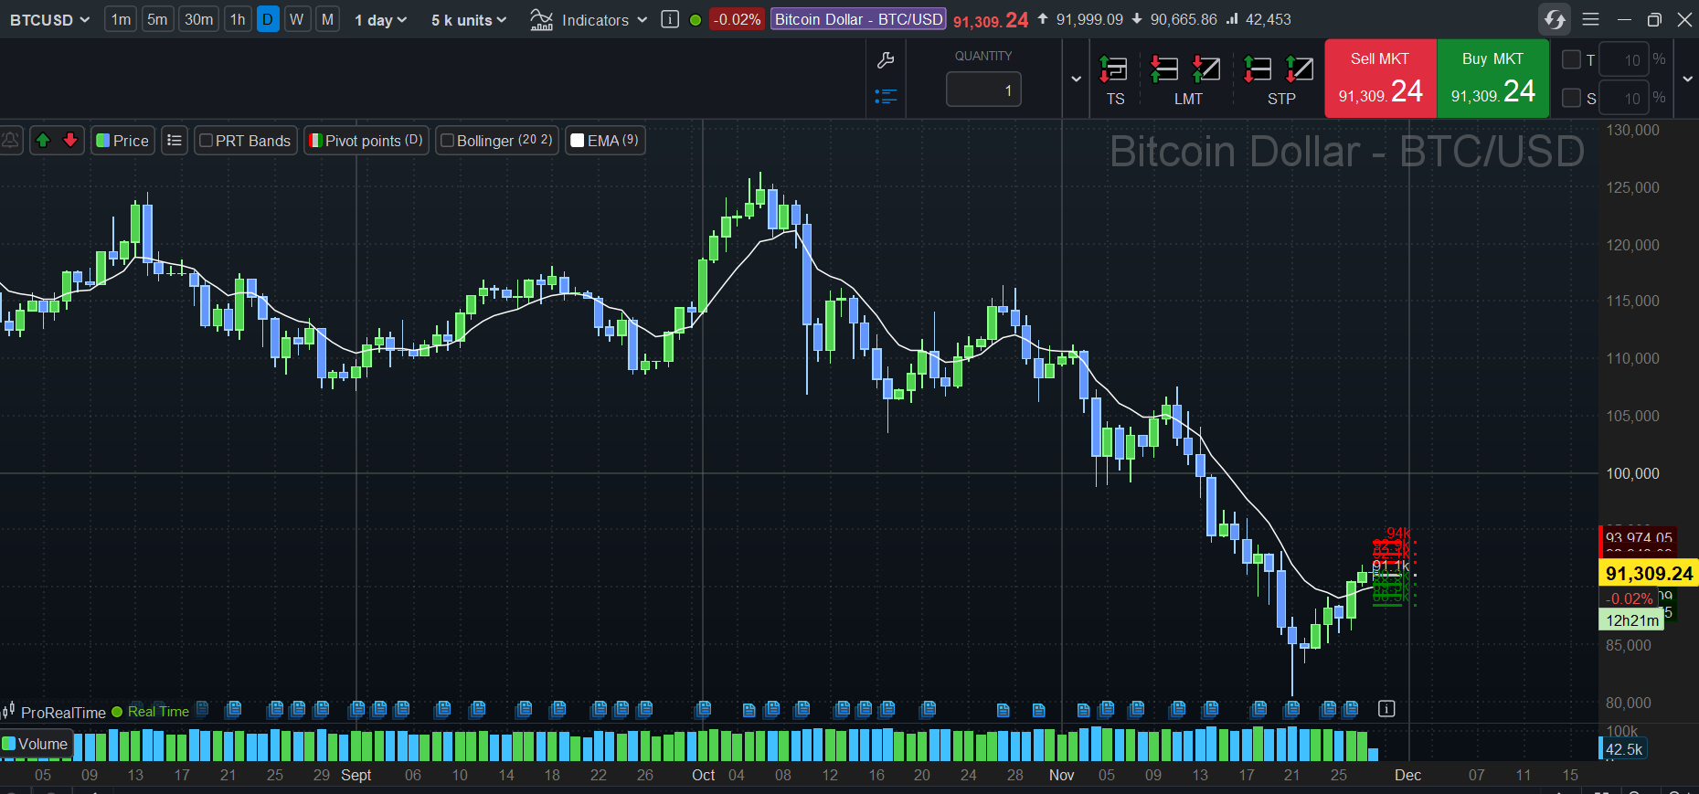Enable the Bollinger (20 2) checkbox
Viewport: 1699px width, 794px height.
tap(448, 141)
